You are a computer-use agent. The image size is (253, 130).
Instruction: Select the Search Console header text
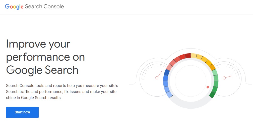[44, 7]
